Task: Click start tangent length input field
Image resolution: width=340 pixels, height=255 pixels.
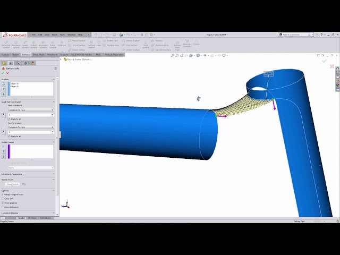Action: click(30, 115)
